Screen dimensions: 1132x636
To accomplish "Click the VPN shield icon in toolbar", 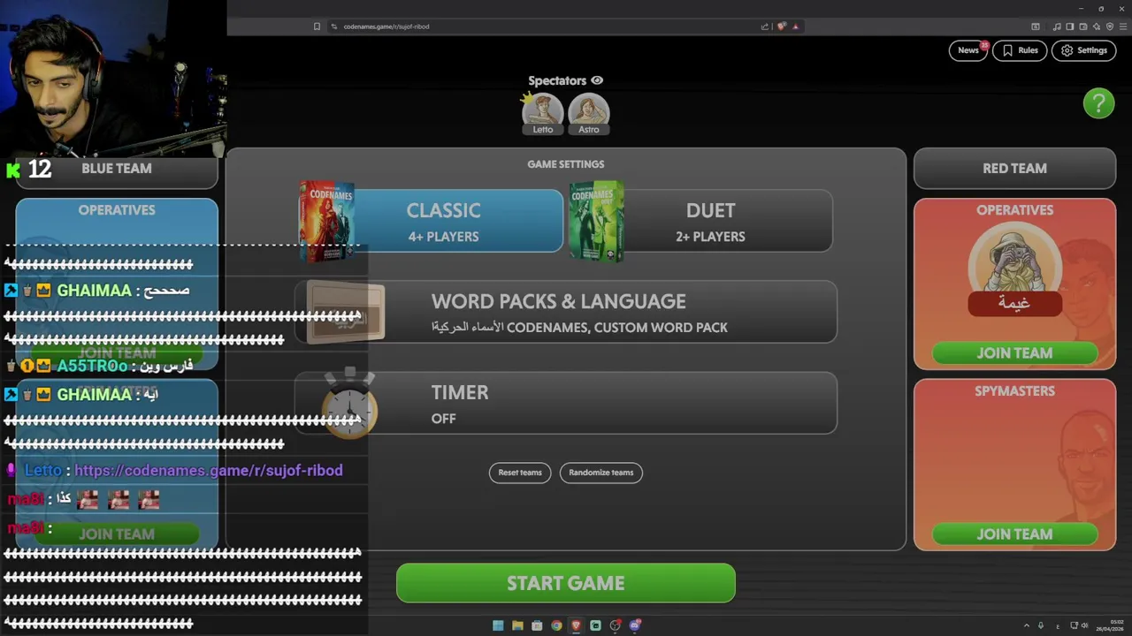I will point(1110,26).
